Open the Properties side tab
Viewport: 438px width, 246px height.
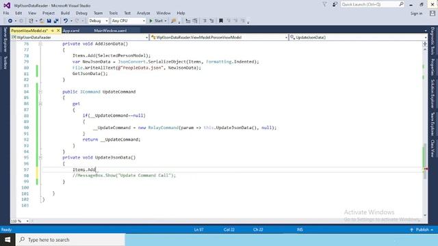click(432, 67)
